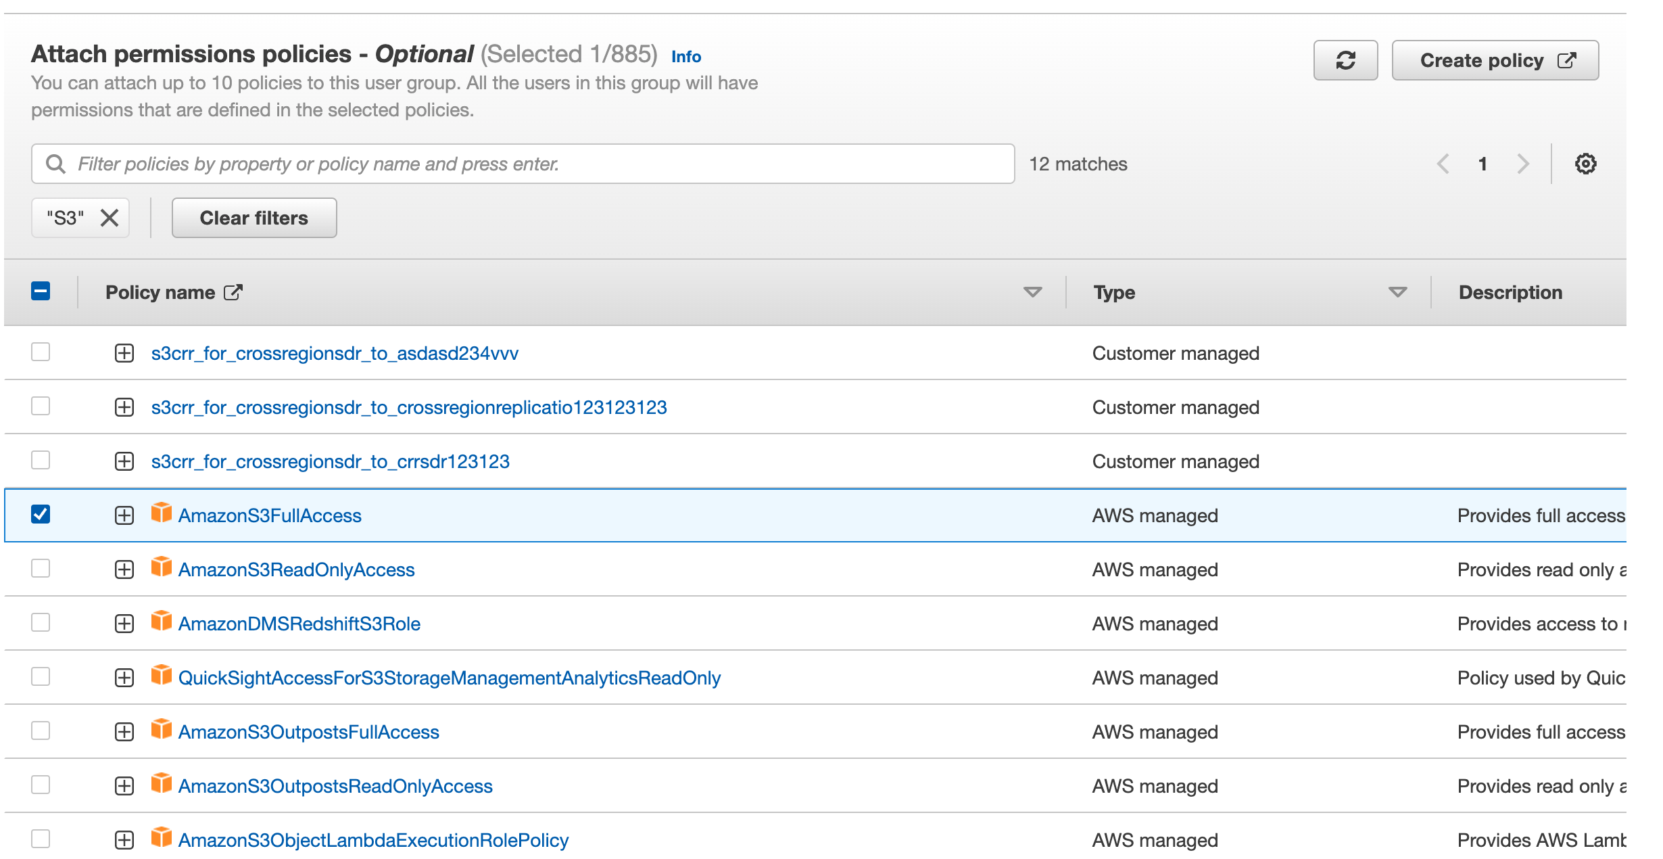Expand AmazonS3OutpostsFullAccess policy details
This screenshot has width=1663, height=859.
pyautogui.click(x=124, y=732)
